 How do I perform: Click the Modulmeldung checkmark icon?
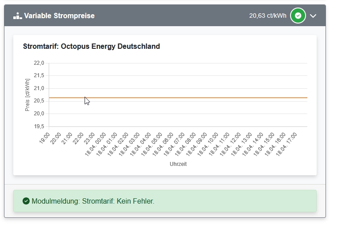[26, 201]
